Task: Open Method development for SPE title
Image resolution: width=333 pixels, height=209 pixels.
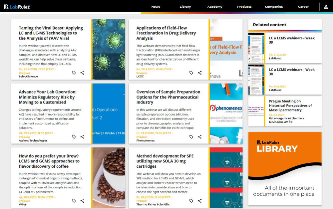Action: (x=165, y=161)
